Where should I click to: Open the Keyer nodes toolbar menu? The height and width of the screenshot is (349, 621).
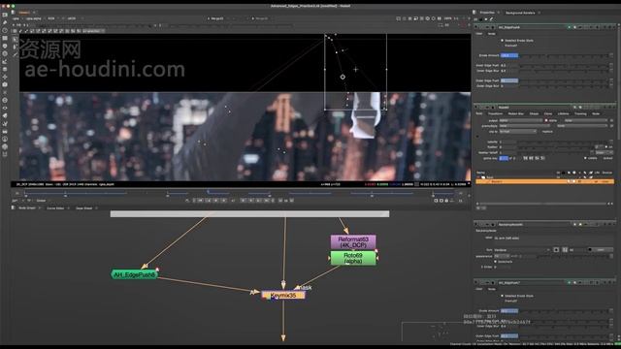(x=5, y=61)
